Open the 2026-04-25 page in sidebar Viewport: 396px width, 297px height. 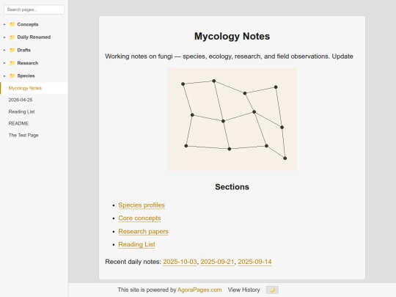[21, 100]
